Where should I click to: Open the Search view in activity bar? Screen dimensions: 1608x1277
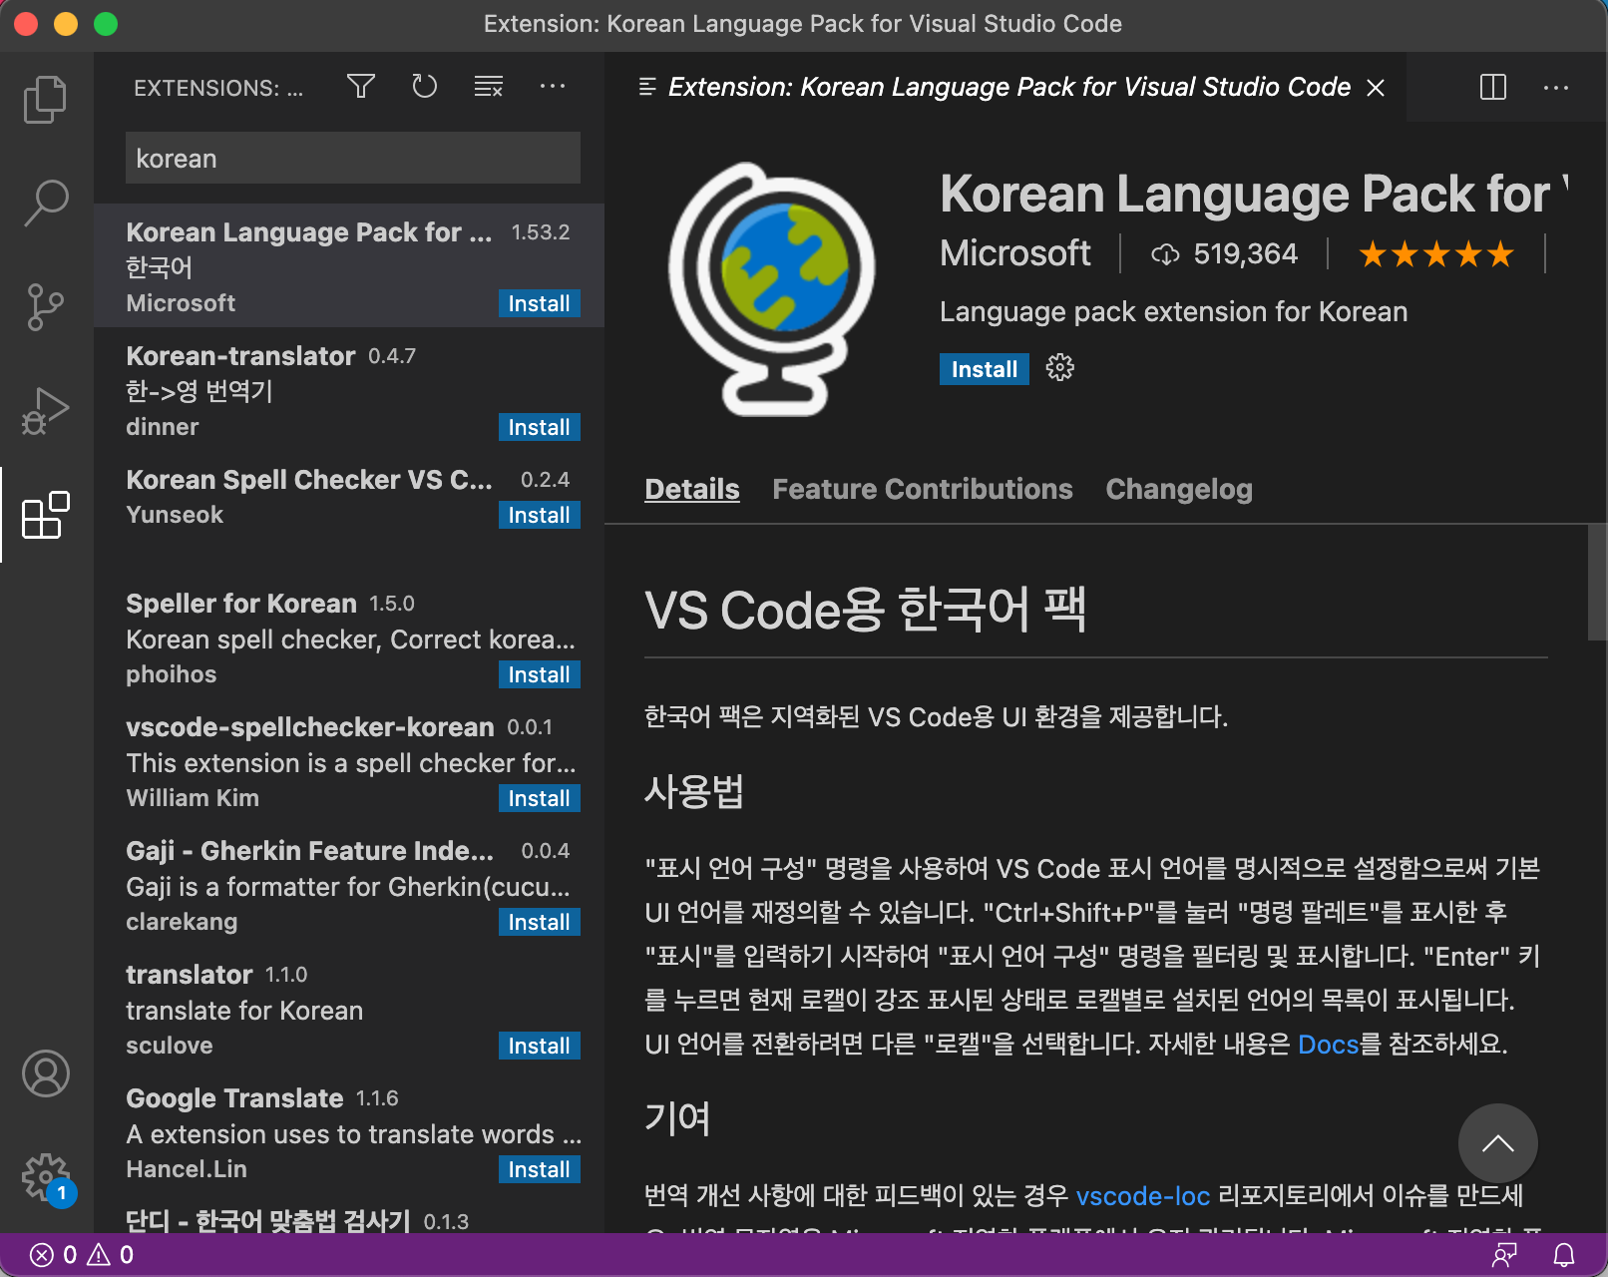tap(45, 204)
